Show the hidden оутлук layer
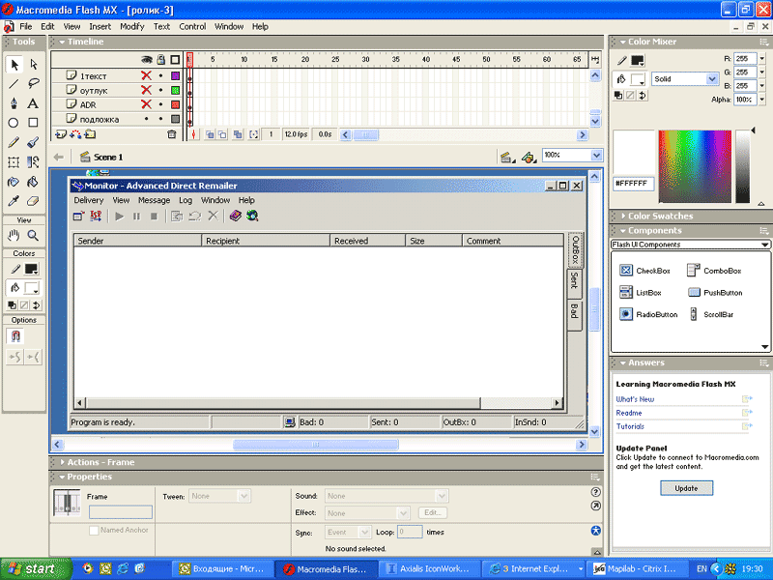This screenshot has width=773, height=580. pyautogui.click(x=147, y=90)
